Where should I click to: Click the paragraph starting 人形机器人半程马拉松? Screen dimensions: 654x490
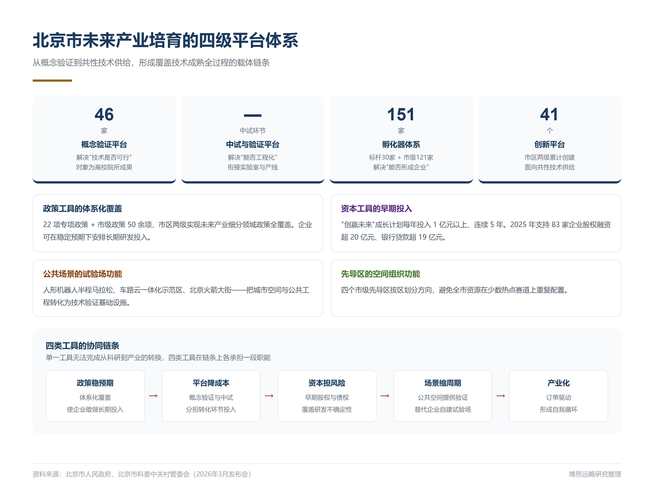[177, 296]
